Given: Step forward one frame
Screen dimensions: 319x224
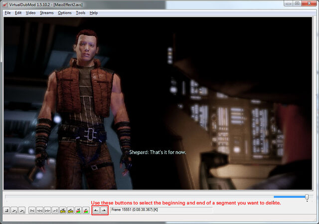Looking at the screenshot, I should click(47, 211).
